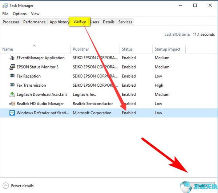Click Enabled status of Logitech Download Assistant
218x193 pixels.
(x=129, y=94)
